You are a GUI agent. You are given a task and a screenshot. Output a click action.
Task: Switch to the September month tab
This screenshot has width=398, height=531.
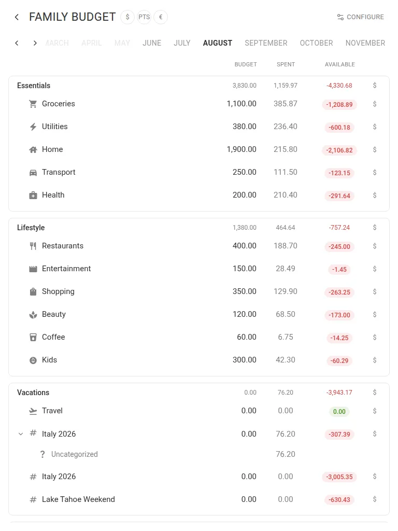(266, 43)
